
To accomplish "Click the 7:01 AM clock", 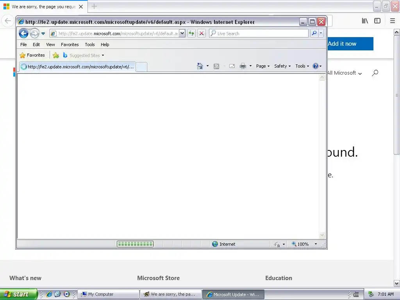I will (x=386, y=294).
